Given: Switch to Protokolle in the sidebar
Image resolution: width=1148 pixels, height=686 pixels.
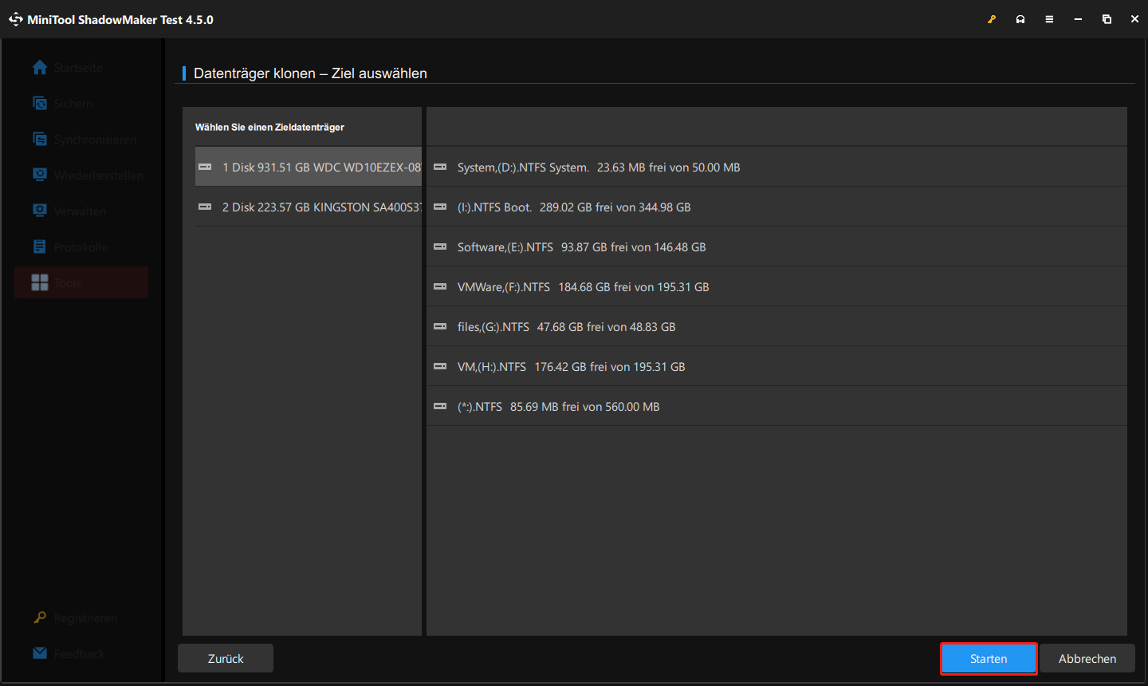Looking at the screenshot, I should (x=81, y=247).
